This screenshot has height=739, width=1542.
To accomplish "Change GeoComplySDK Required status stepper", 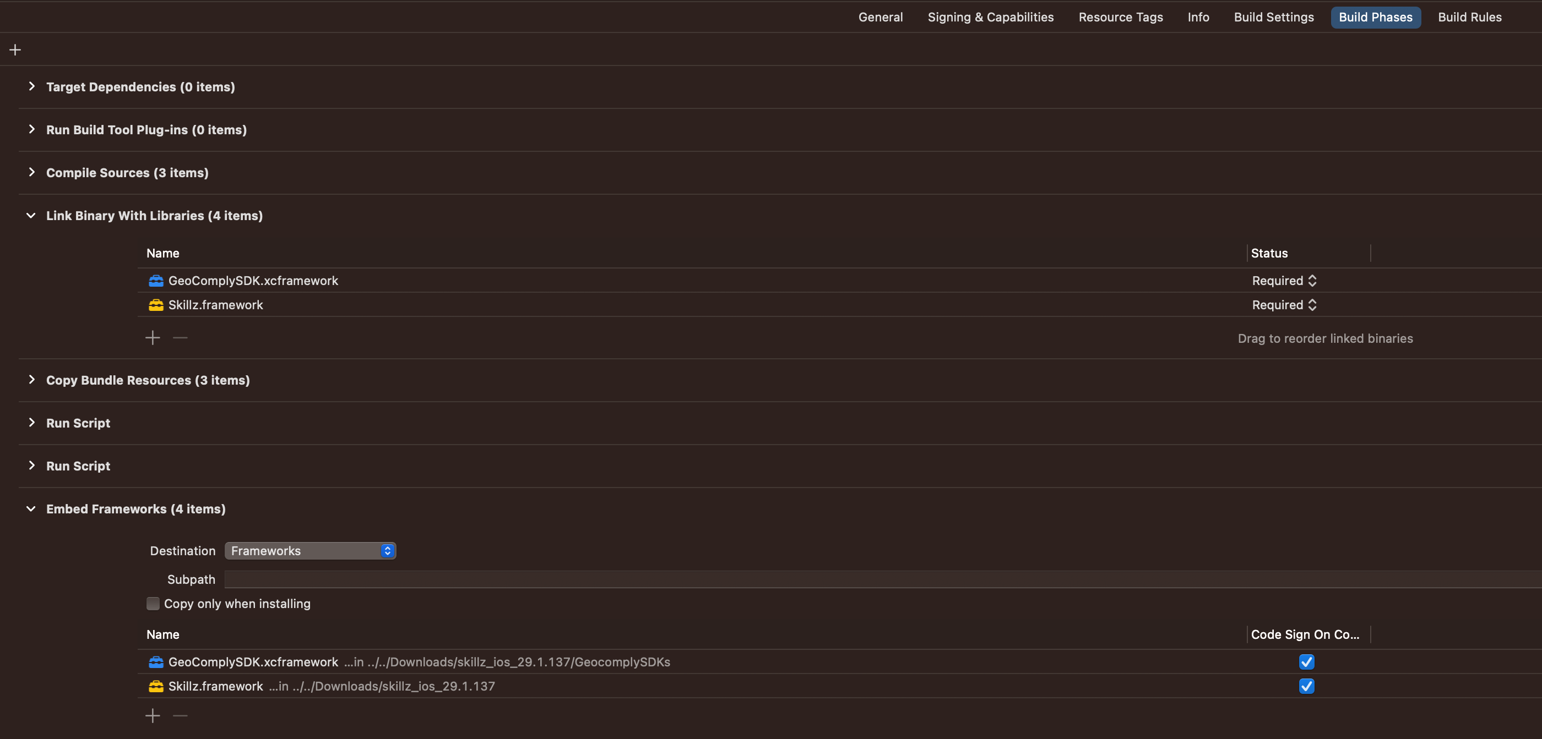I will tap(1312, 281).
